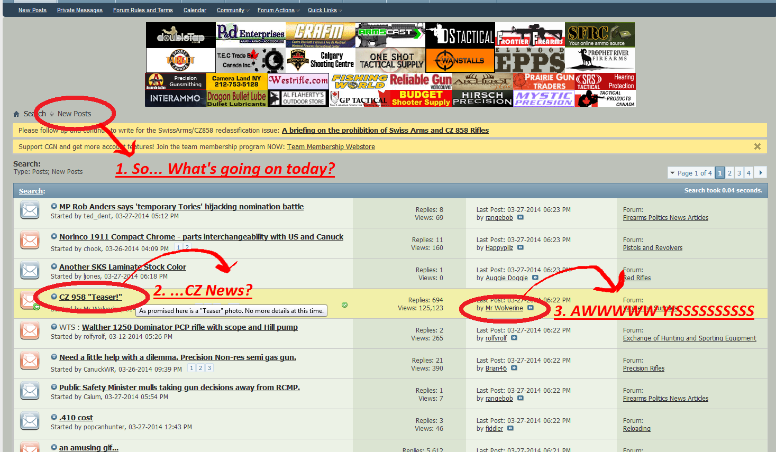This screenshot has height=452, width=776.
Task: Click go-to-first-new-post icon for .410 cost
Action: (54, 417)
